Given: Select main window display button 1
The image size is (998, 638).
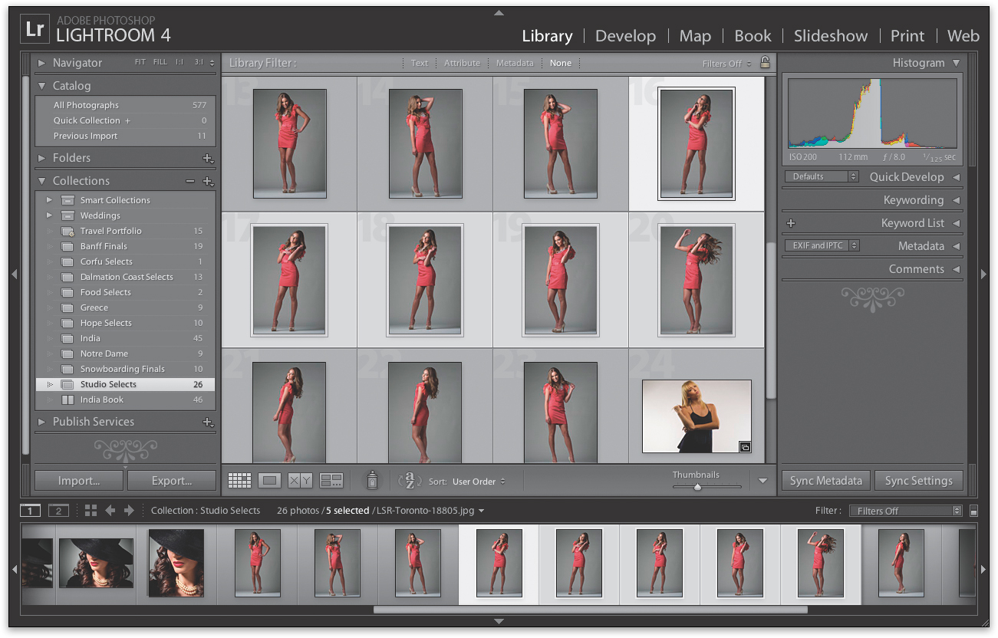Looking at the screenshot, I should (x=30, y=511).
